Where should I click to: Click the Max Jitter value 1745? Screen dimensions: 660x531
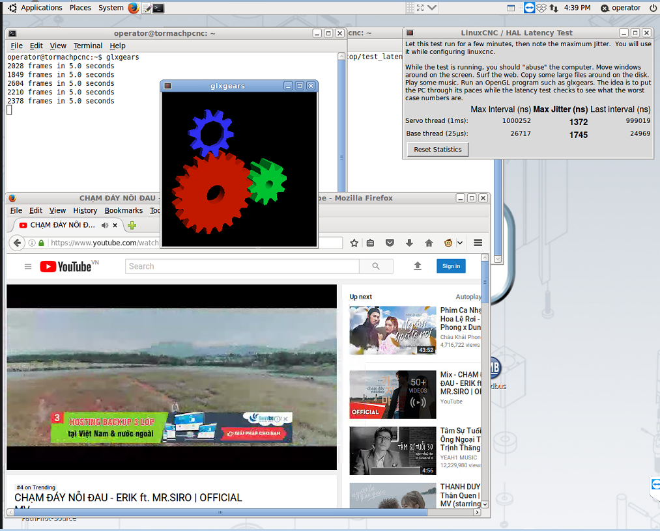pos(579,135)
